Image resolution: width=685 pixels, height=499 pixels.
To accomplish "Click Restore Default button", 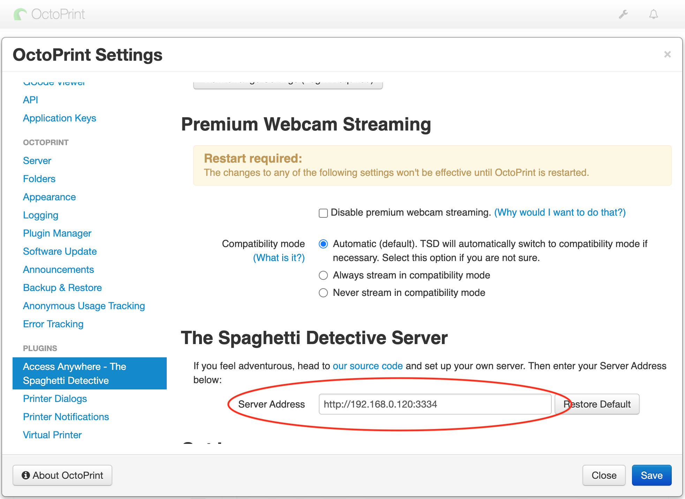I will click(x=597, y=404).
